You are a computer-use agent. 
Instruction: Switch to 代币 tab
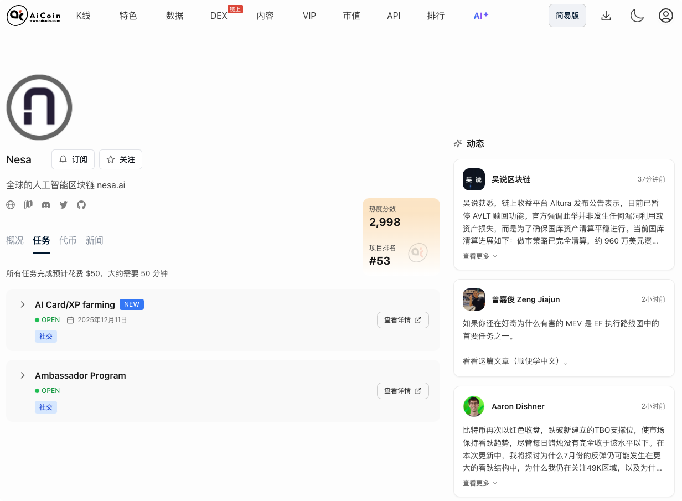point(68,240)
